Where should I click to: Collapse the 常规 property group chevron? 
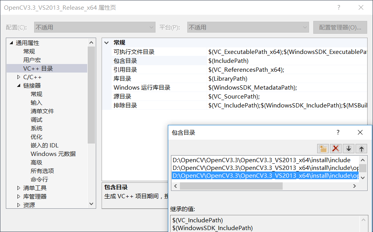(x=107, y=43)
